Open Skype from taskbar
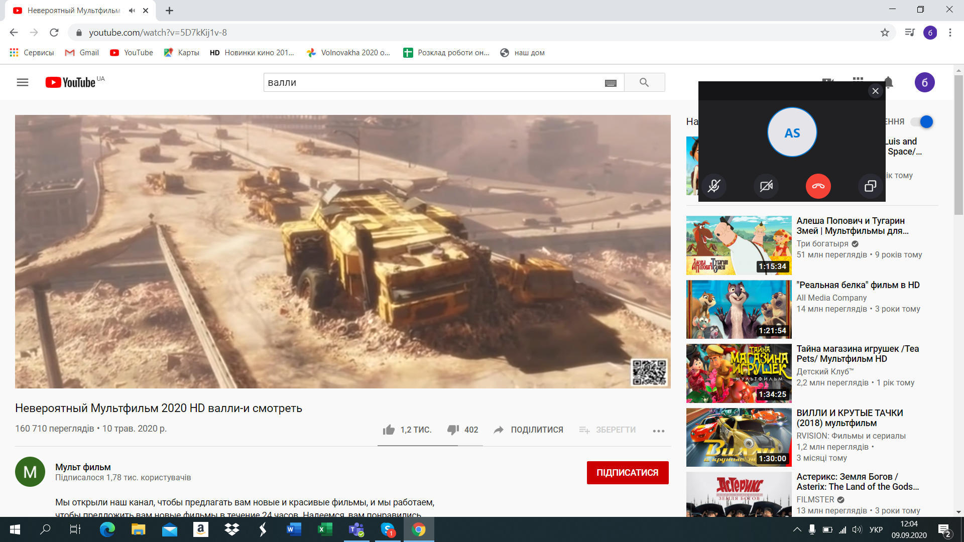 coord(388,529)
